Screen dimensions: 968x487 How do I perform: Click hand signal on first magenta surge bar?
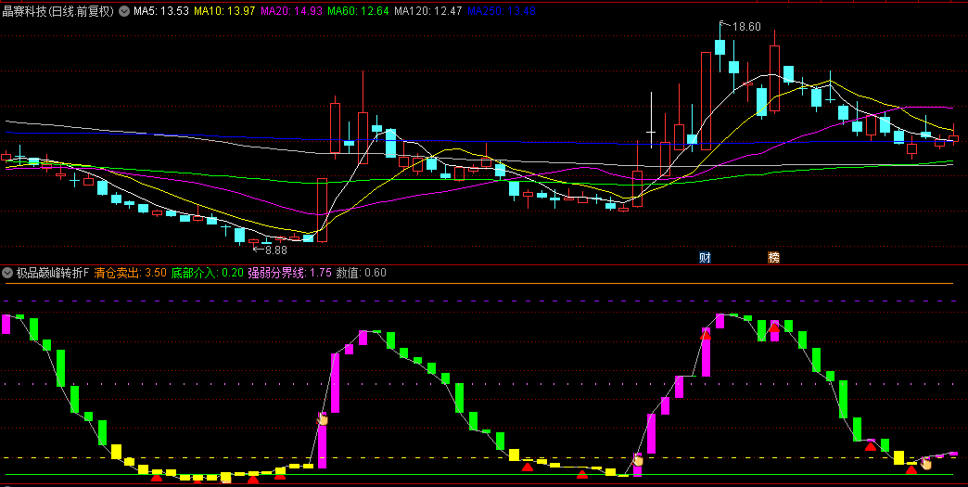click(x=323, y=419)
